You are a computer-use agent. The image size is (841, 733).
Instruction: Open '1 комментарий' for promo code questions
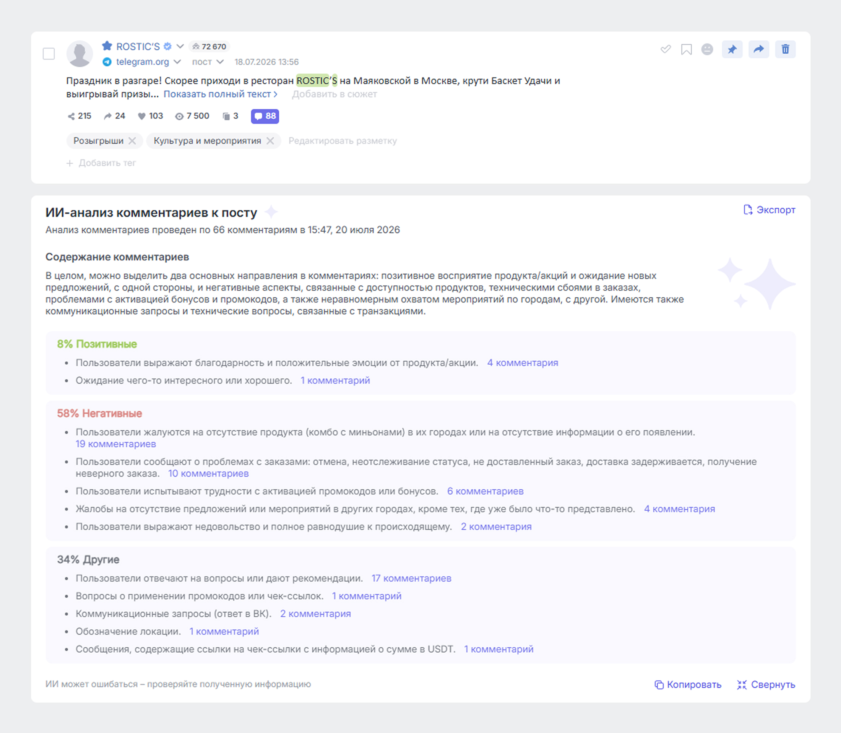point(367,596)
